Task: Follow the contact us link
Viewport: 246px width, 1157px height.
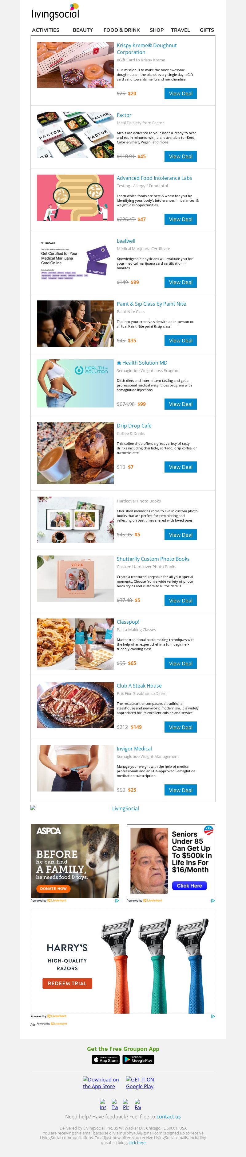Action: 169,1116
